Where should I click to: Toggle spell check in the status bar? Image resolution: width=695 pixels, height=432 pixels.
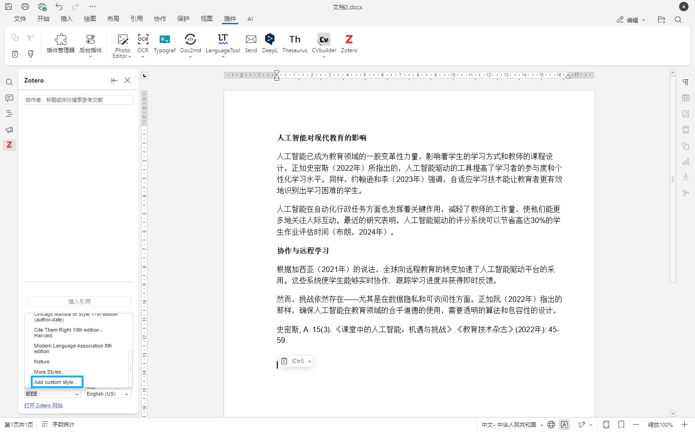[x=564, y=425]
